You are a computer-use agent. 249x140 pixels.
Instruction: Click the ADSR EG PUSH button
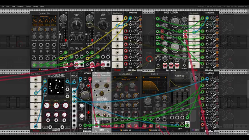click(x=172, y=125)
